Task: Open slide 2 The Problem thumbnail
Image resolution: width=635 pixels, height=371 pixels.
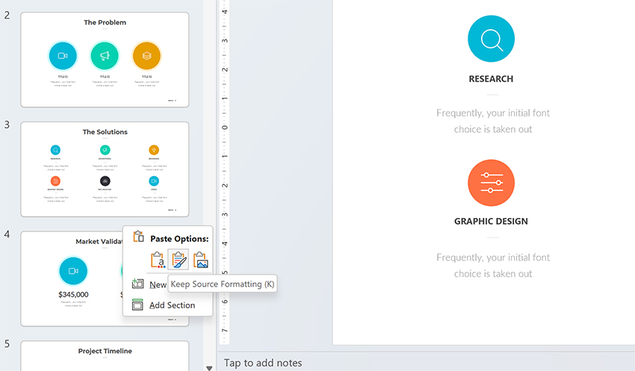Action: pyautogui.click(x=105, y=60)
